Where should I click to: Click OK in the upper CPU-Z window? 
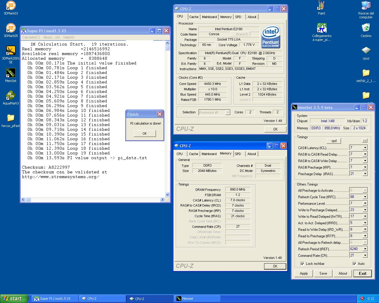(275, 129)
